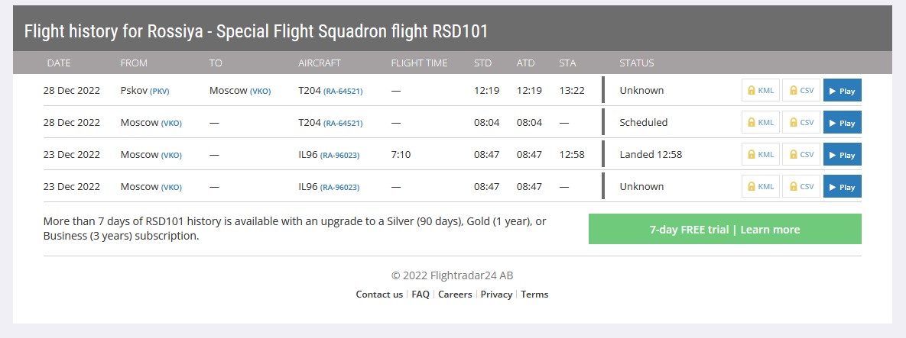Download locked CSV for Pskov flight

pos(801,91)
